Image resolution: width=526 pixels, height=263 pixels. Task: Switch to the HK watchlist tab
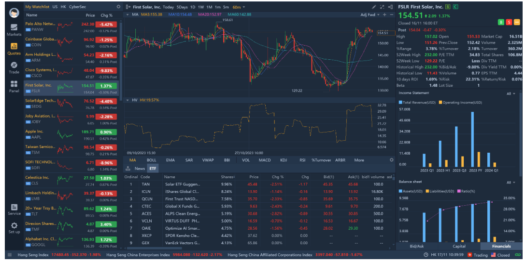coord(63,7)
